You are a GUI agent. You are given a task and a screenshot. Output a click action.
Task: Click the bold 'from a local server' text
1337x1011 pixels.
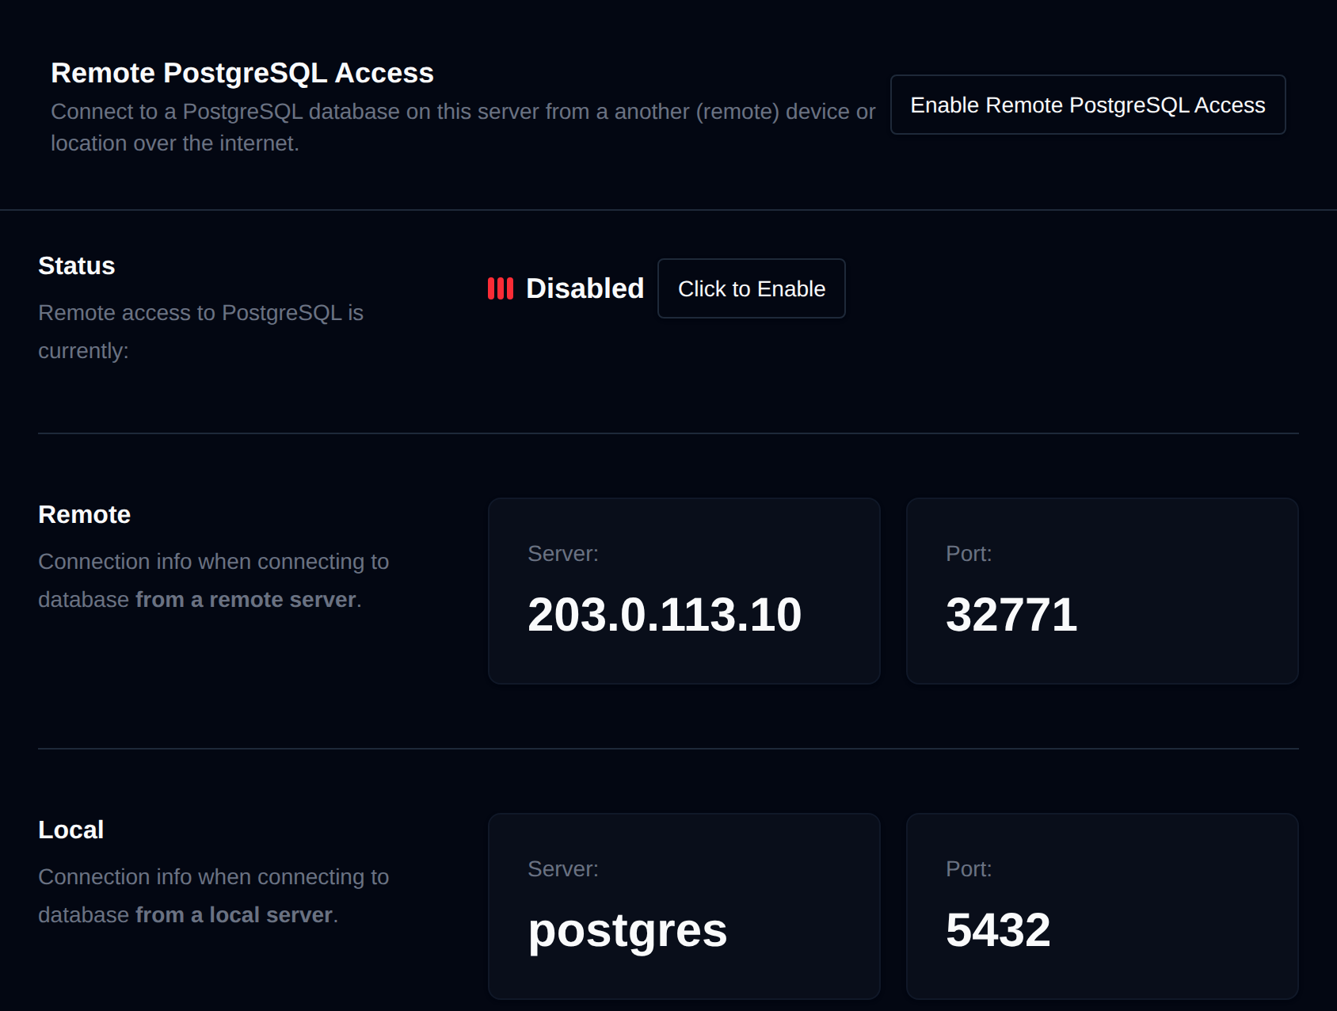[x=234, y=915]
